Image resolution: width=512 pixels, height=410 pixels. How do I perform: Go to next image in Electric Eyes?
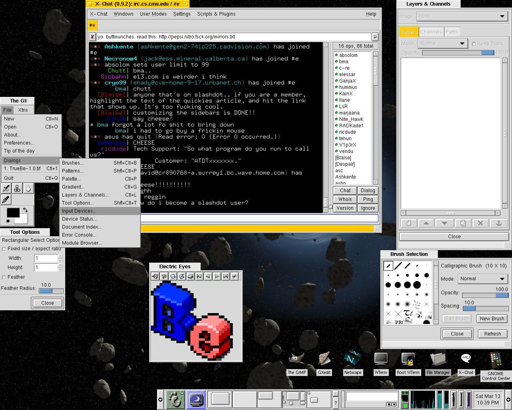point(217,276)
